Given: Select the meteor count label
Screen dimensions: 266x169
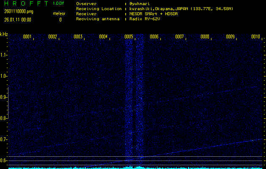Looking at the screenshot, I should coord(59,14).
